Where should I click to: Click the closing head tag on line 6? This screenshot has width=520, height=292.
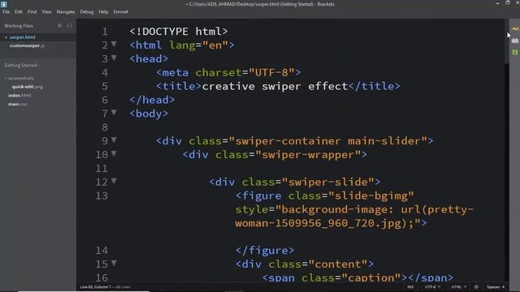tap(152, 100)
